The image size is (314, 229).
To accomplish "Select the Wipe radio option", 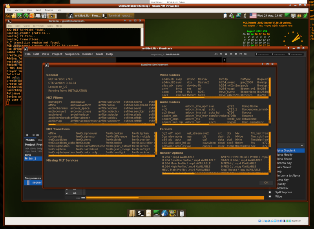I will [270, 196].
